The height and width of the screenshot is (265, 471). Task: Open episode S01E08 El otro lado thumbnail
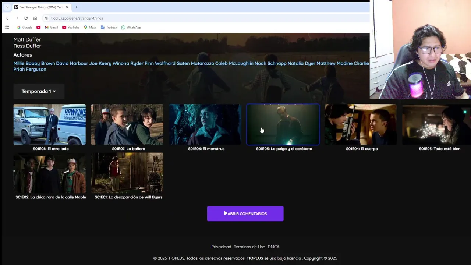[50, 124]
